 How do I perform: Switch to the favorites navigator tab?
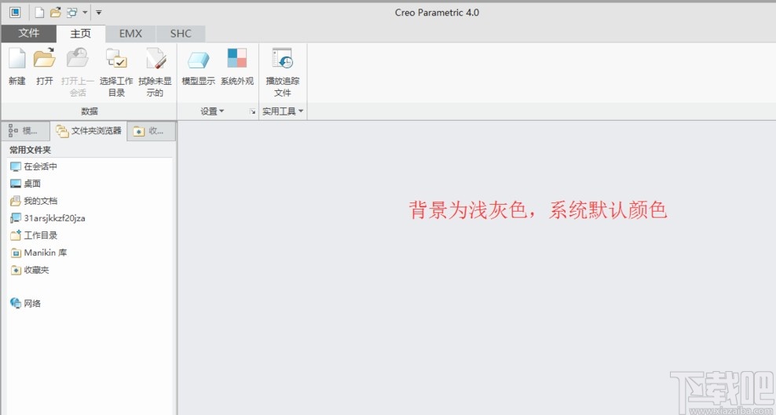point(152,131)
